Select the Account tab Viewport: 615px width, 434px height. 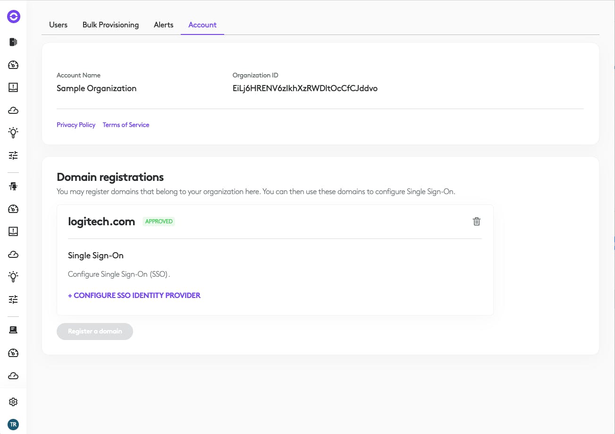click(x=202, y=25)
